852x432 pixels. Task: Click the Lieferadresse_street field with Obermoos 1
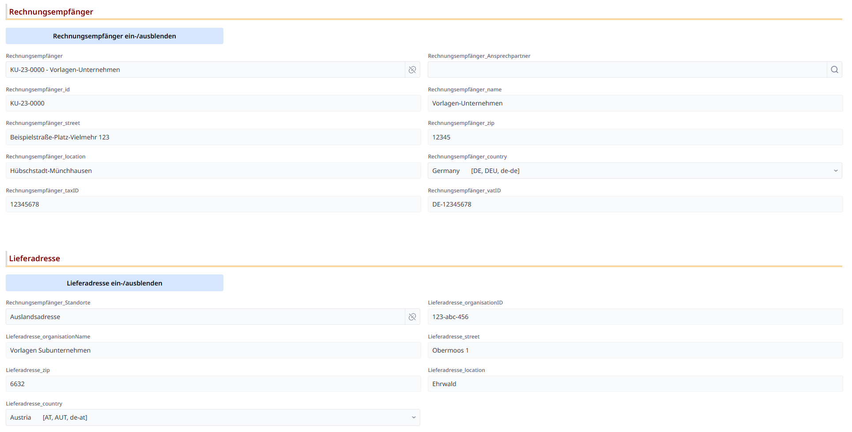pyautogui.click(x=635, y=350)
